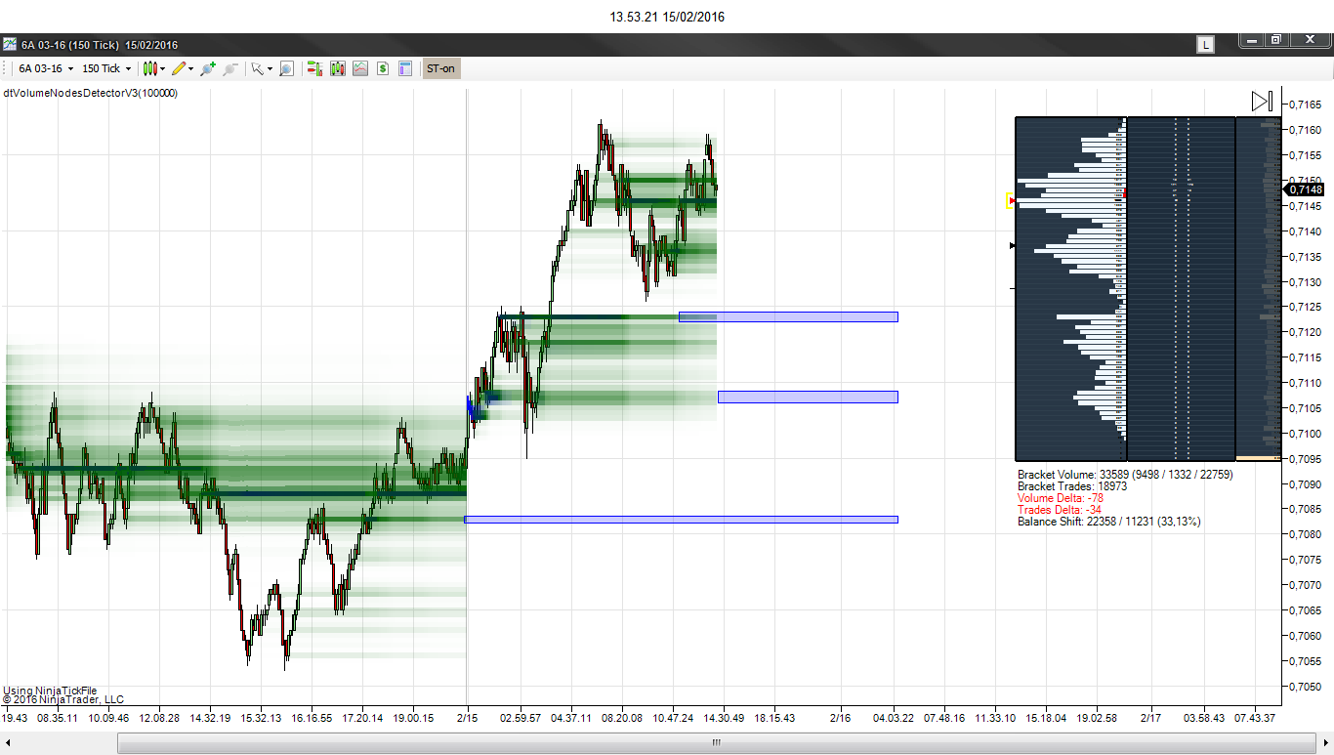The image size is (1334, 755).
Task: Click the Trades Delta: -34 text
Action: 1060,510
